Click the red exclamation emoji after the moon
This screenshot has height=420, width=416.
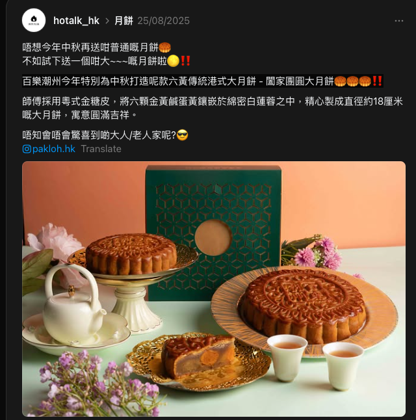[x=185, y=61]
